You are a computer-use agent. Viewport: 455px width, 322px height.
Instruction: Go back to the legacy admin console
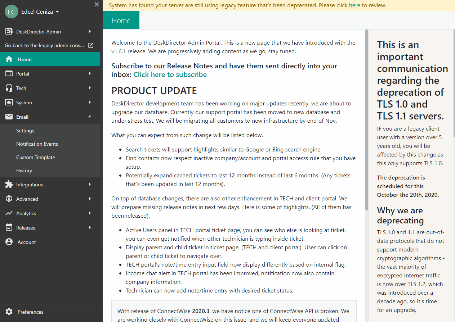click(50, 45)
